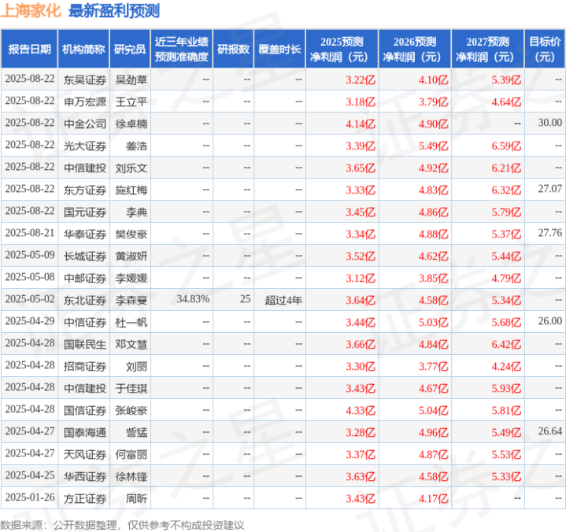Select the 中信证券 institution cell
Viewport: 566px width, 532px height.
tap(85, 322)
